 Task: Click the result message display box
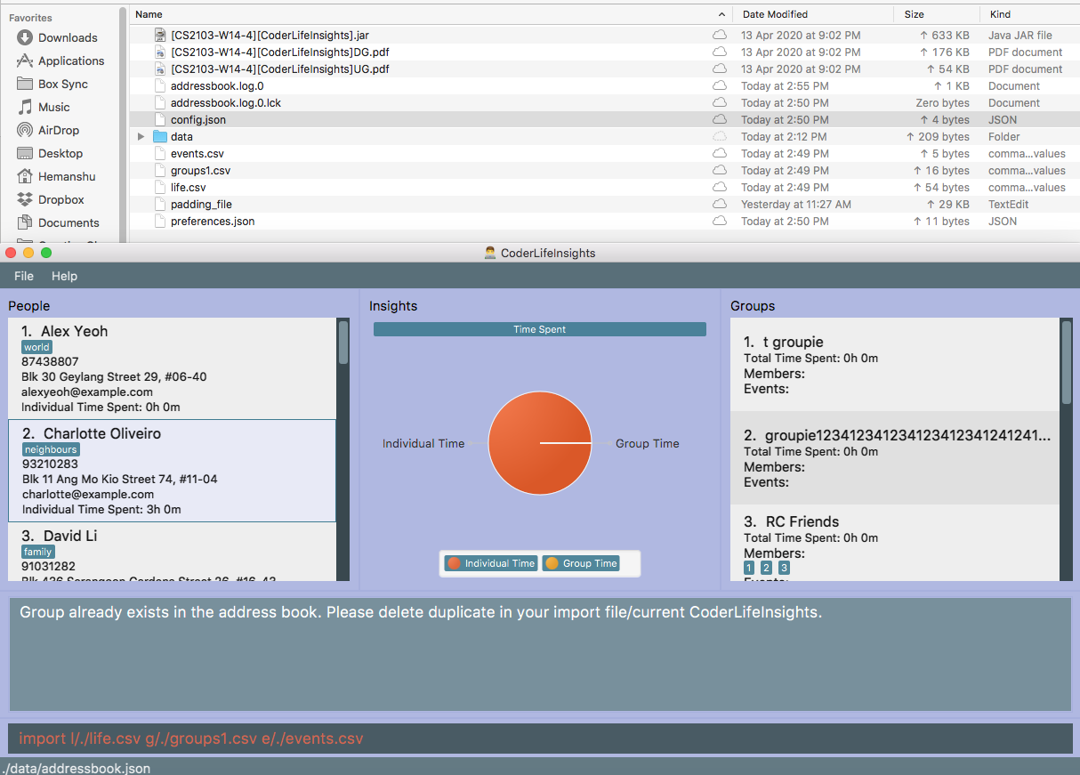pos(540,655)
